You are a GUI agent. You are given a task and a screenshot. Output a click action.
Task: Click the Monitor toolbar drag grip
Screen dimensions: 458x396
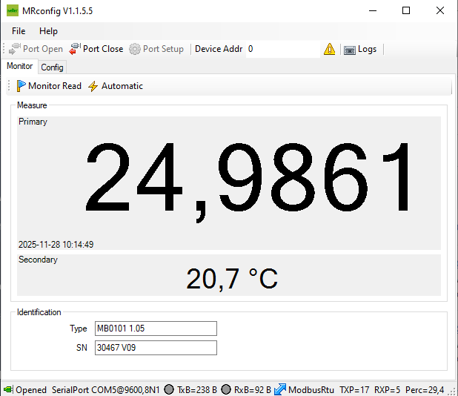pos(9,86)
